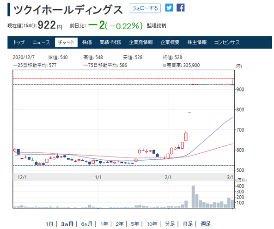Screen dimensions: 274x229
Task: Click the 始値: 540 value
Action: point(58,57)
